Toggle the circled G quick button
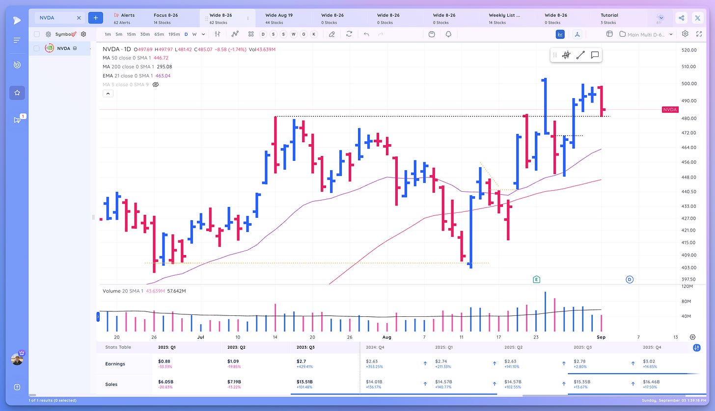 pyautogui.click(x=303, y=34)
